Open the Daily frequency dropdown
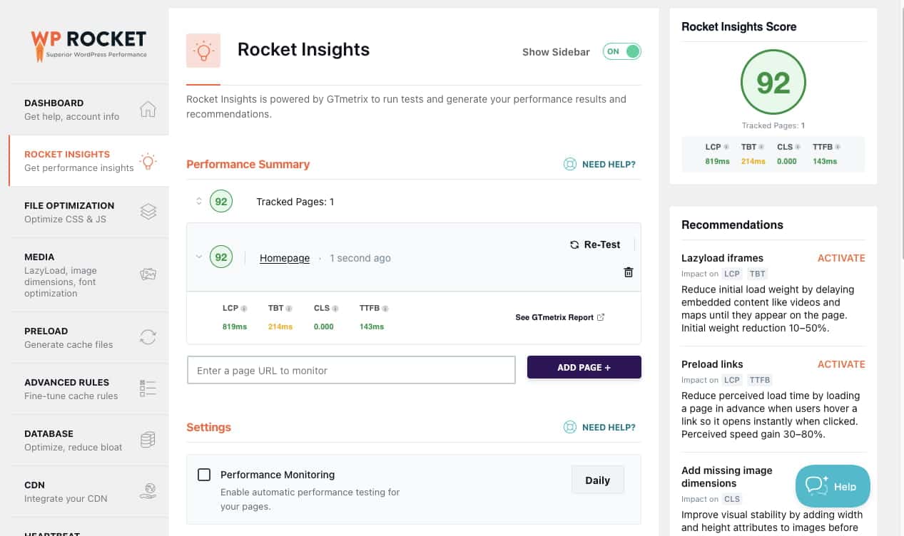This screenshot has height=536, width=904. (597, 480)
